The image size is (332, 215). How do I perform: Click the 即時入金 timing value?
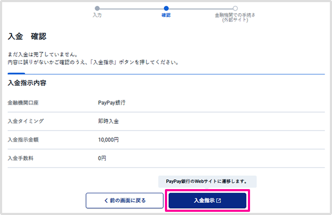[108, 121]
